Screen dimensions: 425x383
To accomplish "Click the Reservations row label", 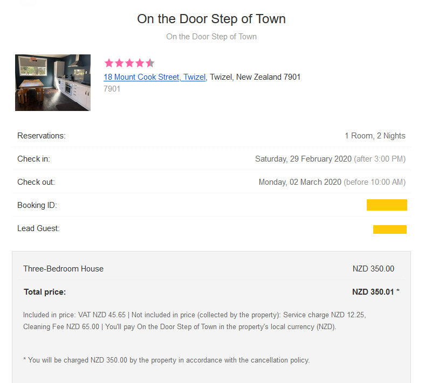I will click(42, 136).
